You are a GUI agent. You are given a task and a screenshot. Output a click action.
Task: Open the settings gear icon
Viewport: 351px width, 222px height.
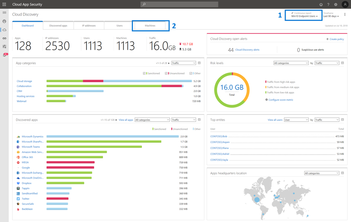pos(336,5)
